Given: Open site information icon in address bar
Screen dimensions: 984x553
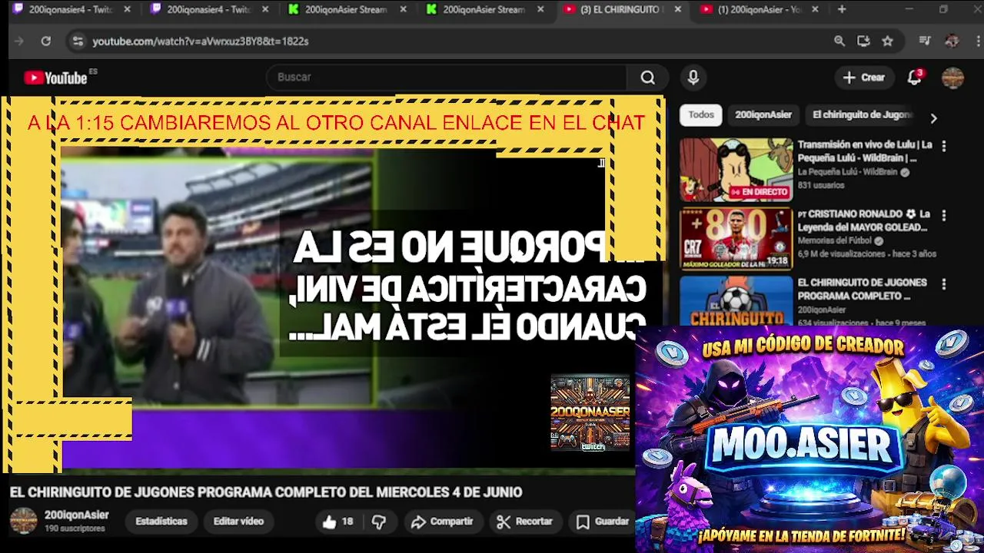Looking at the screenshot, I should (77, 41).
